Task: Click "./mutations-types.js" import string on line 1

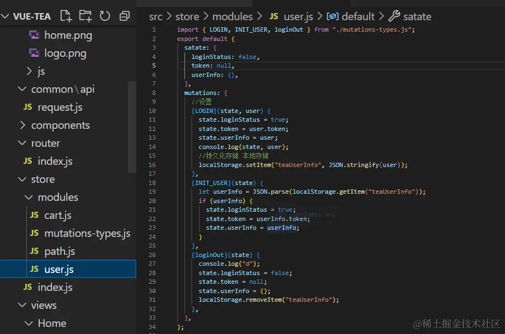Action: click(372, 29)
